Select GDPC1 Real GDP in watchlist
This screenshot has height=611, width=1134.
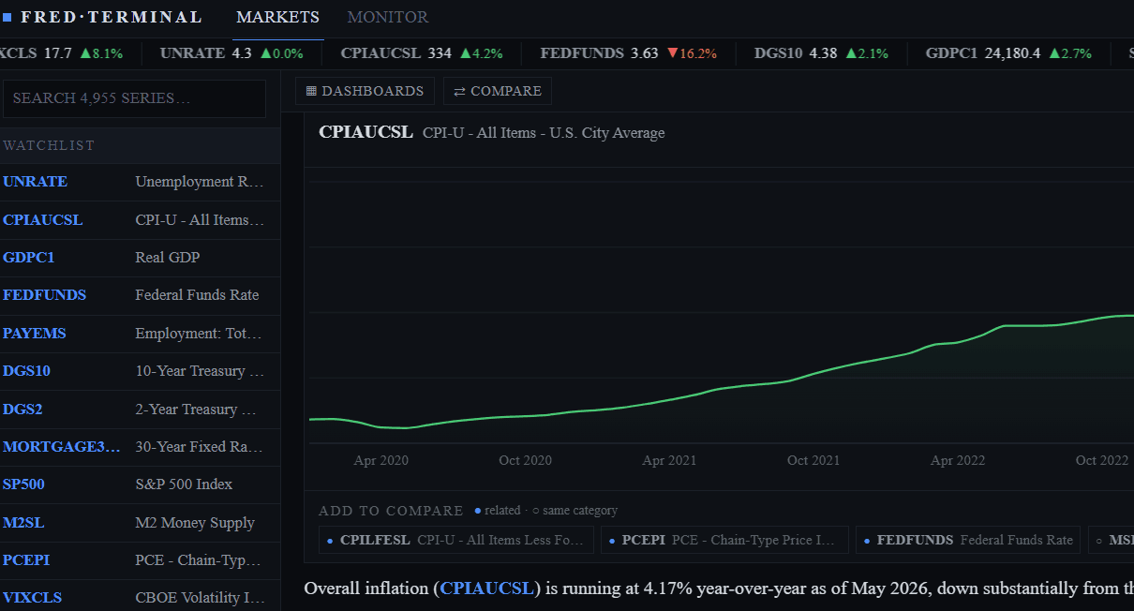(140, 258)
